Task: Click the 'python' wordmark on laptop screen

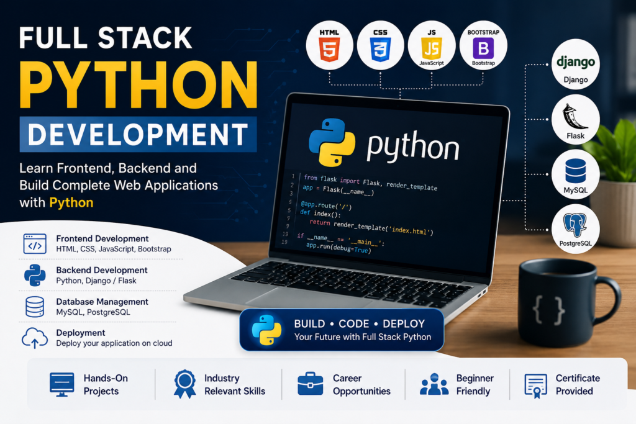Action: [413, 147]
